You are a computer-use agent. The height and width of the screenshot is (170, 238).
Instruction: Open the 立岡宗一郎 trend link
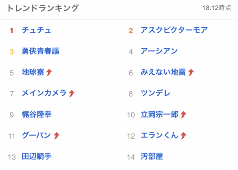[159, 114]
